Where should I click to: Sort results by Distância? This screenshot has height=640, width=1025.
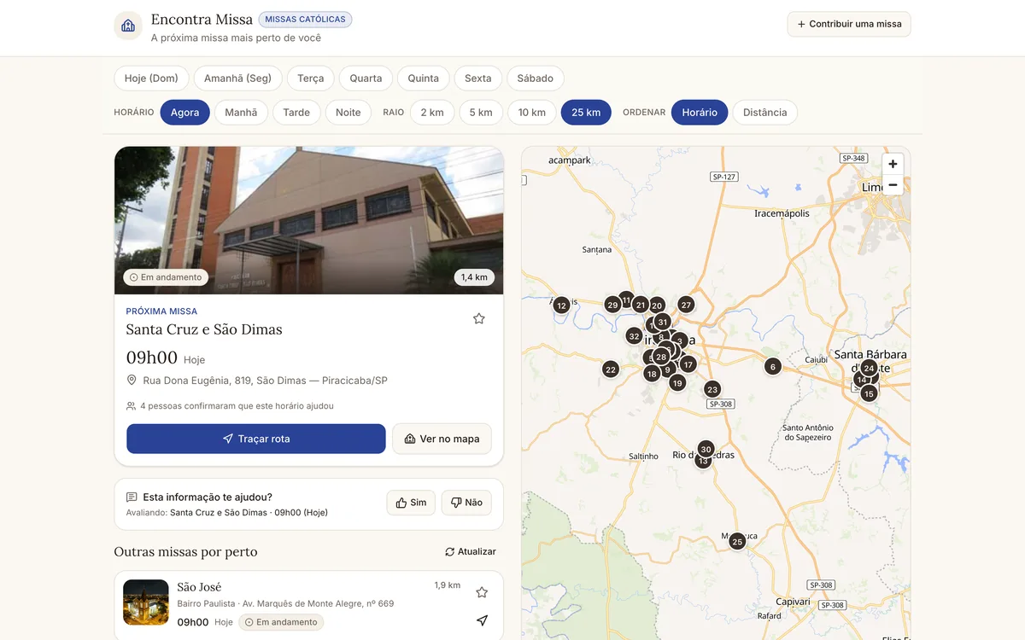pyautogui.click(x=765, y=113)
